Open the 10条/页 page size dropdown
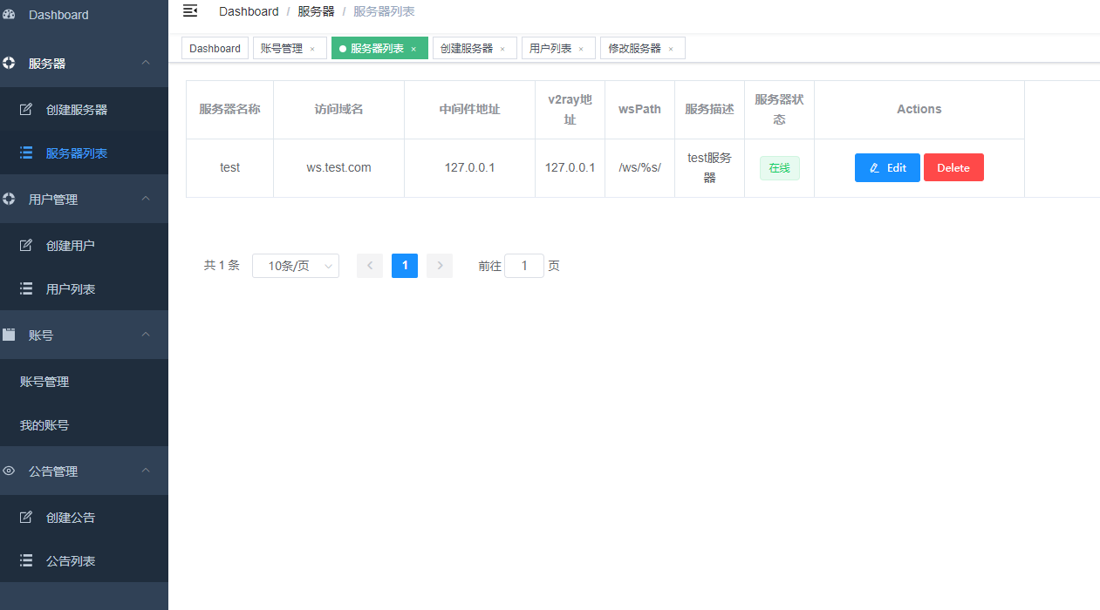The width and height of the screenshot is (1100, 610). (295, 265)
